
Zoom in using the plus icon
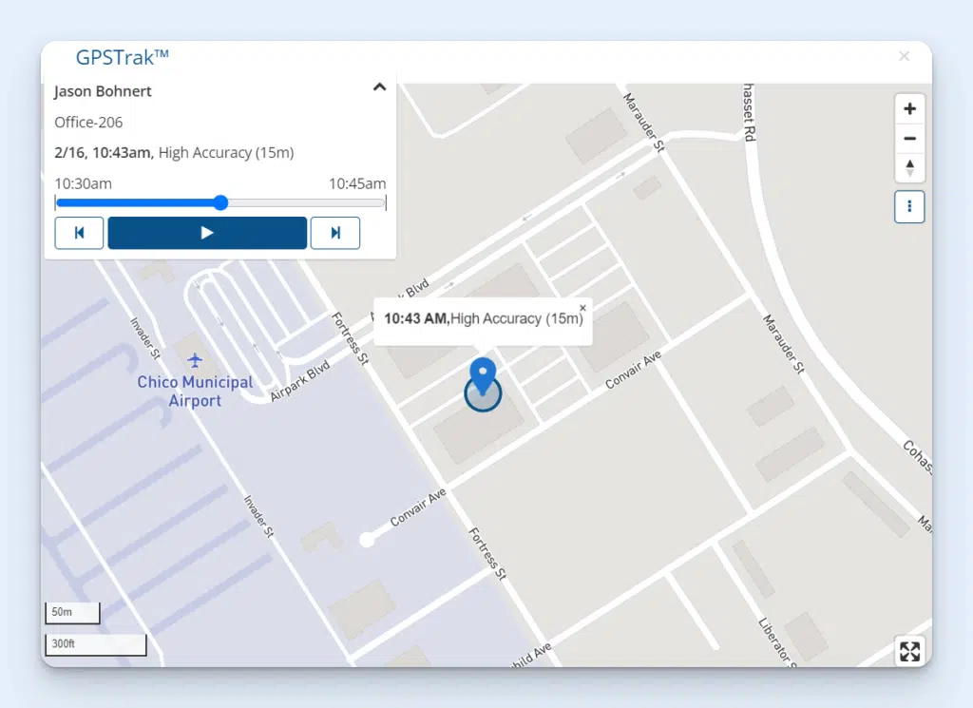point(909,108)
